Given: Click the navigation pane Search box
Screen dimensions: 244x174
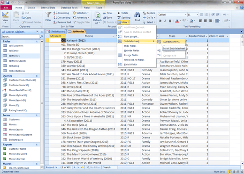Looking at the screenshot, I should [20, 36].
